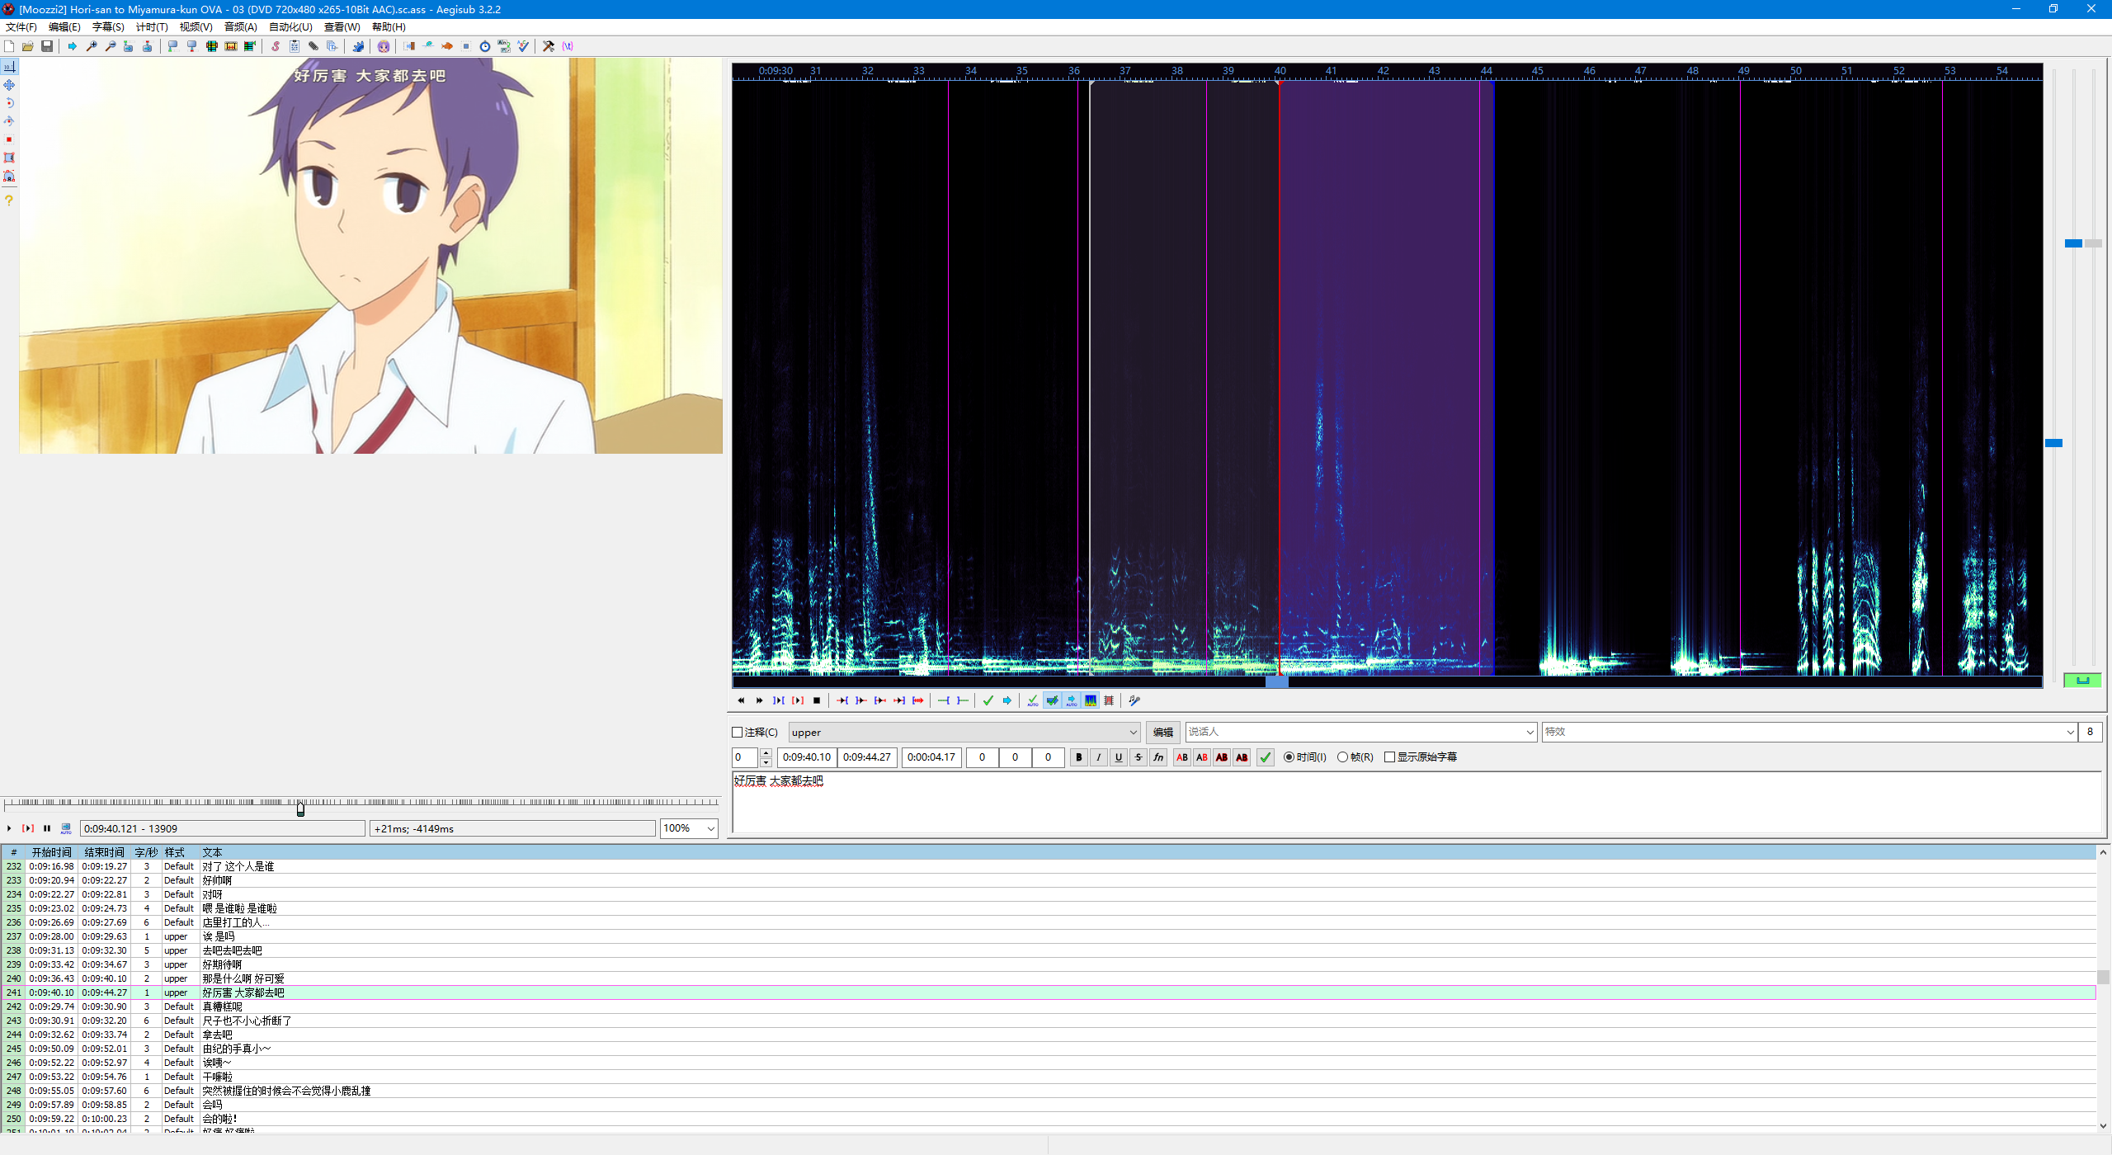Image resolution: width=2112 pixels, height=1155 pixels.
Task: Apply underline formatting U button
Action: pos(1119,757)
